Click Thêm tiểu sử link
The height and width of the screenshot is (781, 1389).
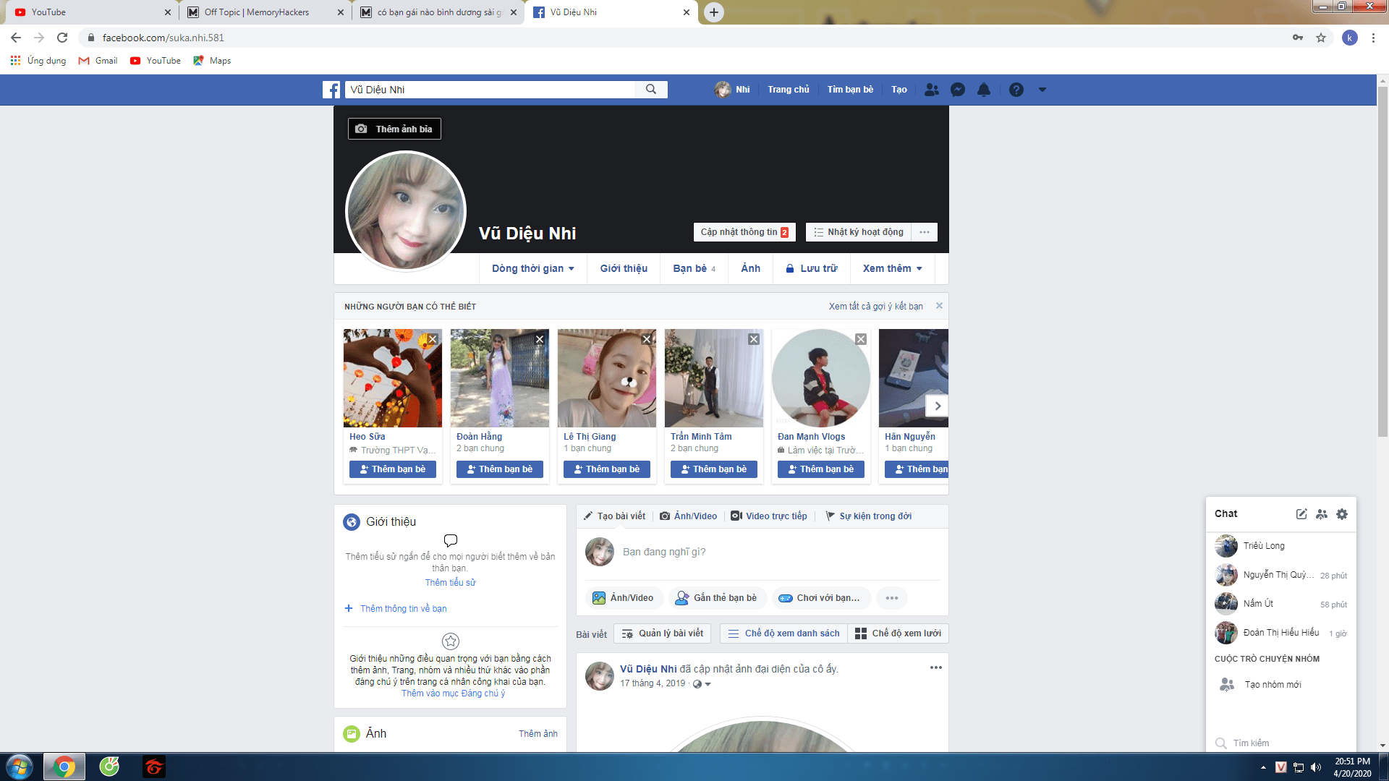(x=450, y=583)
